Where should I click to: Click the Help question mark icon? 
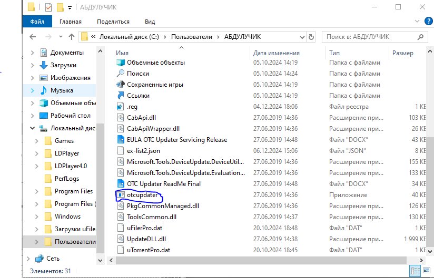pyautogui.click(x=428, y=21)
